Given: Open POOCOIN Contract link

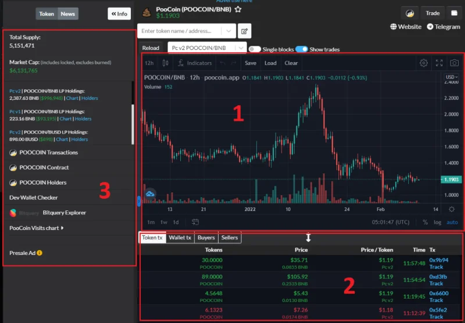Looking at the screenshot, I should [x=39, y=167].
